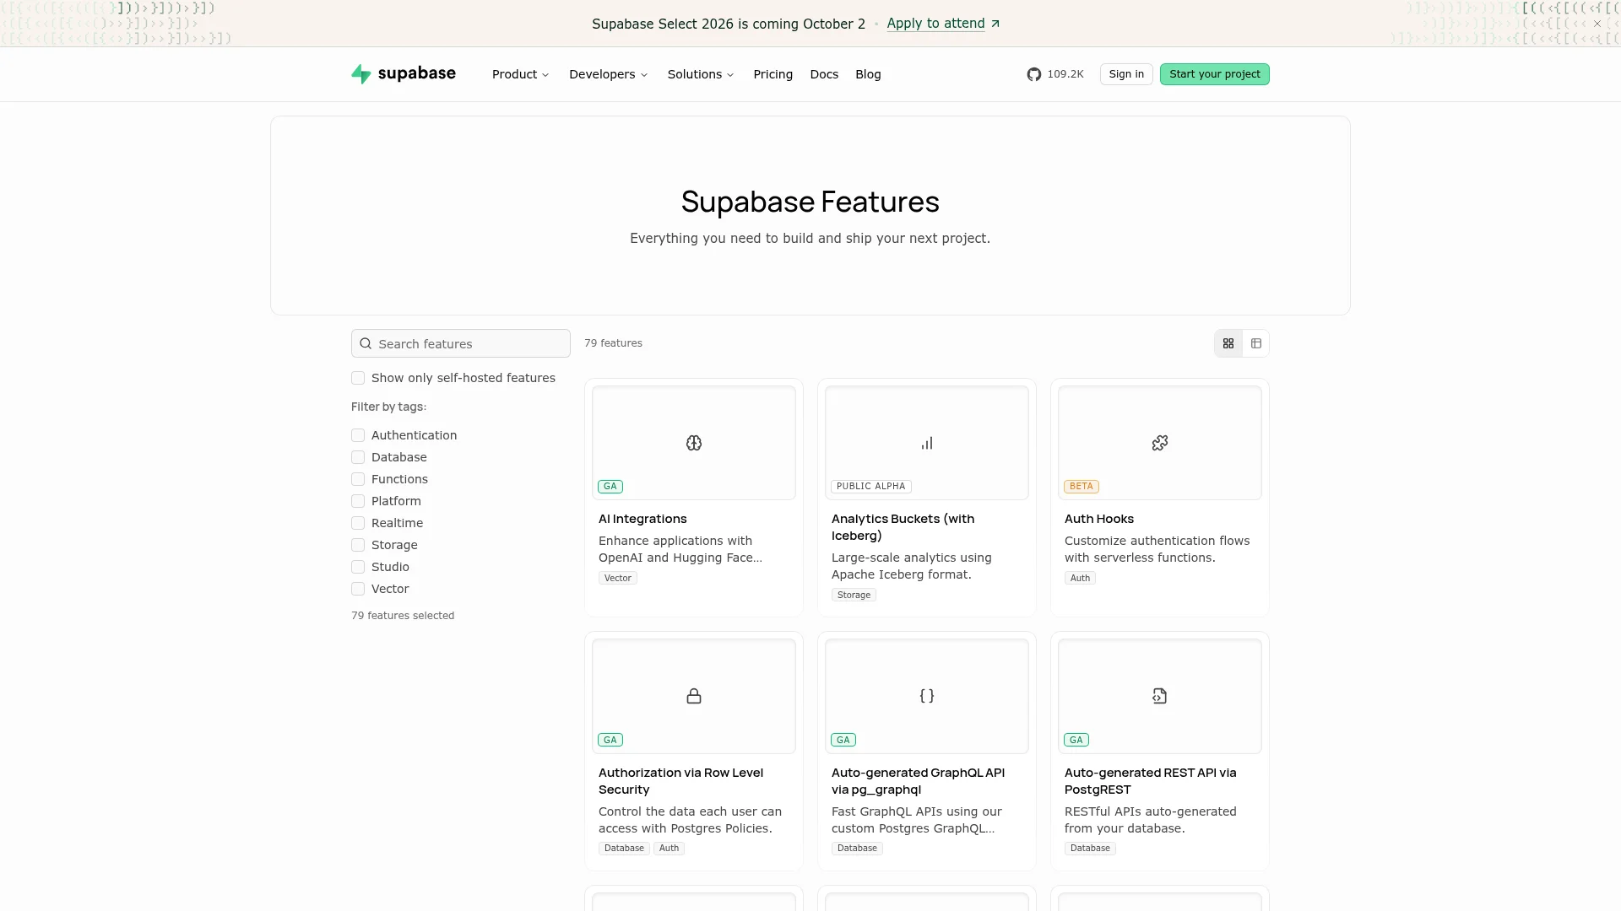Click the REST API file code icon
Screen dimensions: 1621x911
[x=1160, y=696]
